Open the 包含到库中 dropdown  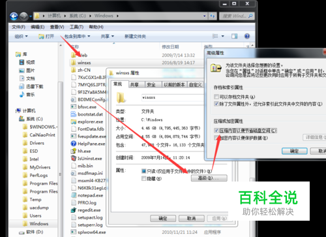pyautogui.click(x=77, y=36)
